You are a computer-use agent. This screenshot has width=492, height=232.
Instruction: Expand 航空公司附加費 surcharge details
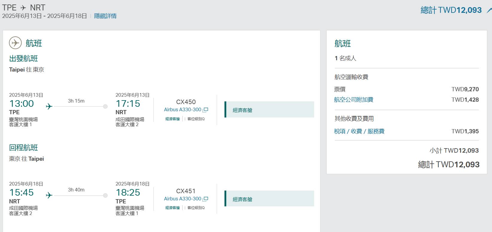point(354,100)
